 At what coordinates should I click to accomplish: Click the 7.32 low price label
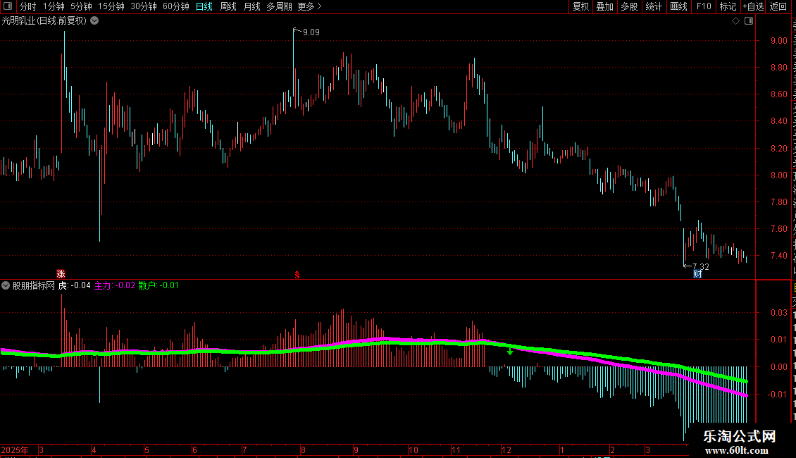coord(701,266)
